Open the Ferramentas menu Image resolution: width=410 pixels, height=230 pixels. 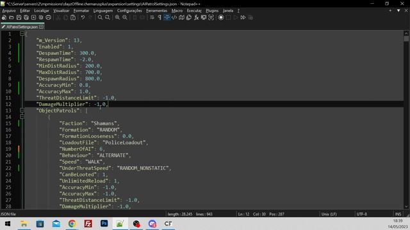156,11
